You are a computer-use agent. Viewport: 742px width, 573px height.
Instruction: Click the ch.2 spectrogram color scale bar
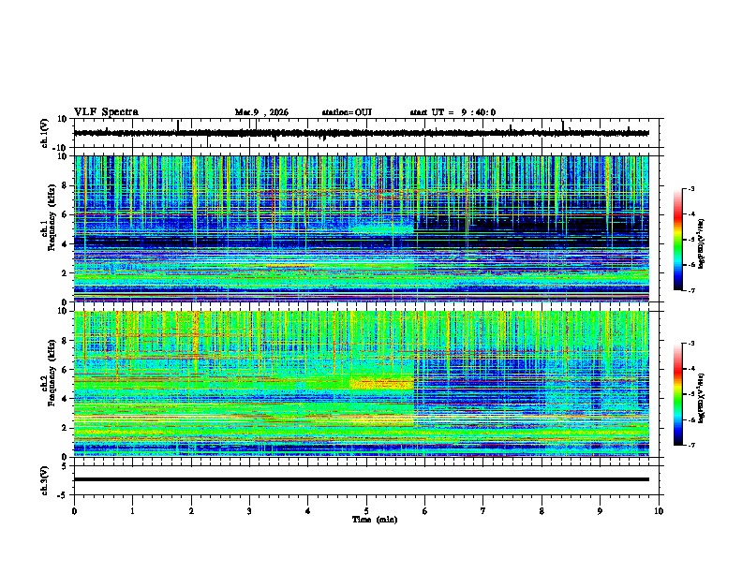pyautogui.click(x=678, y=394)
